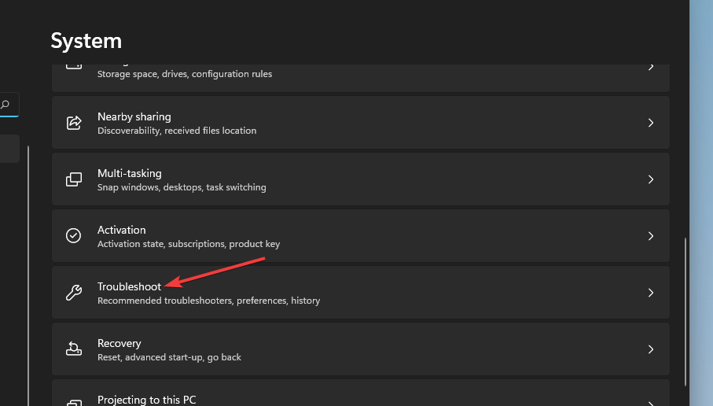
Task: Click the Storage row's chevron
Action: coord(650,68)
